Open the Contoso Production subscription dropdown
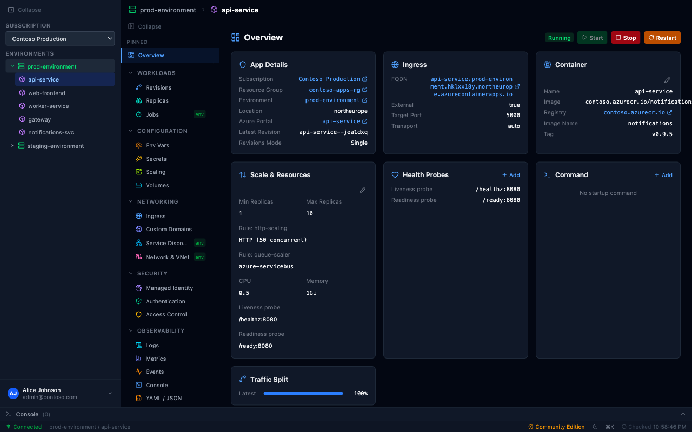692x432 pixels. (60, 38)
